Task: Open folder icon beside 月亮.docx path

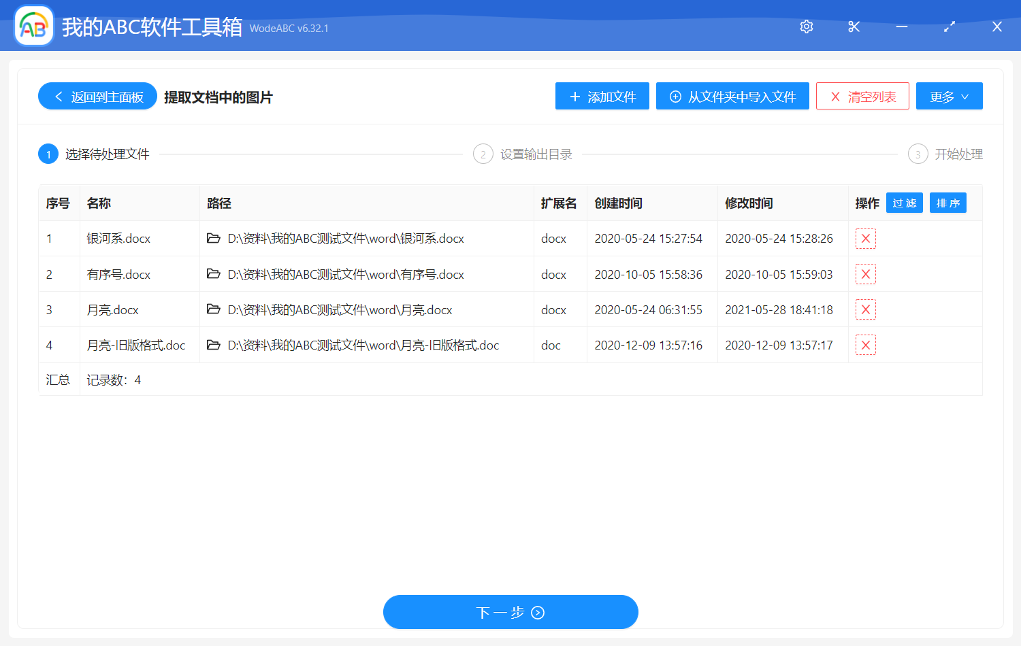Action: (x=214, y=309)
